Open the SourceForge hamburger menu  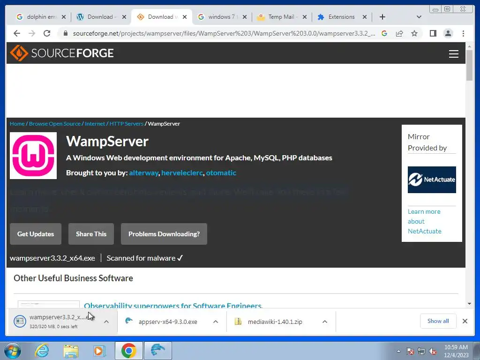tap(453, 53)
